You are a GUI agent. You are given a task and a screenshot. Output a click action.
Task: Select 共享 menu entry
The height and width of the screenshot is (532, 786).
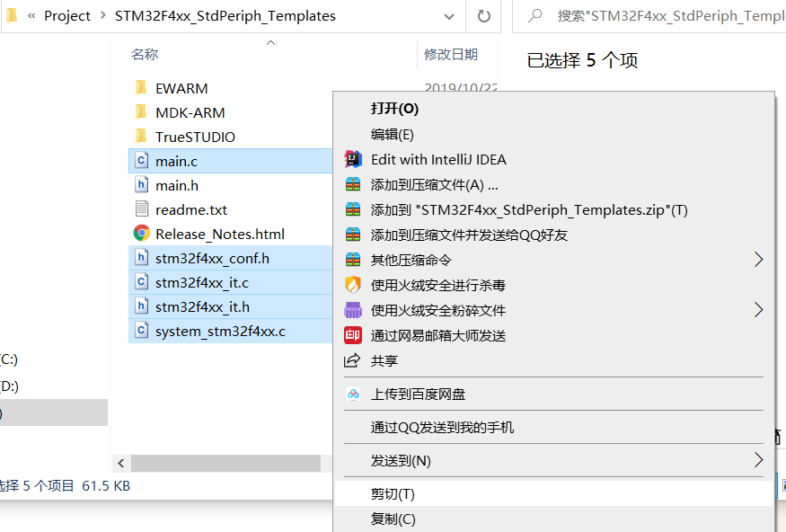pos(554,360)
